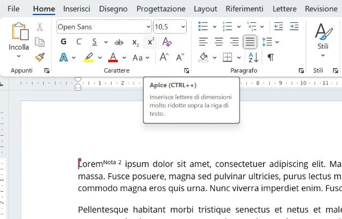Click the Incolla paste clipboard icon
342x219 pixels.
20,31
